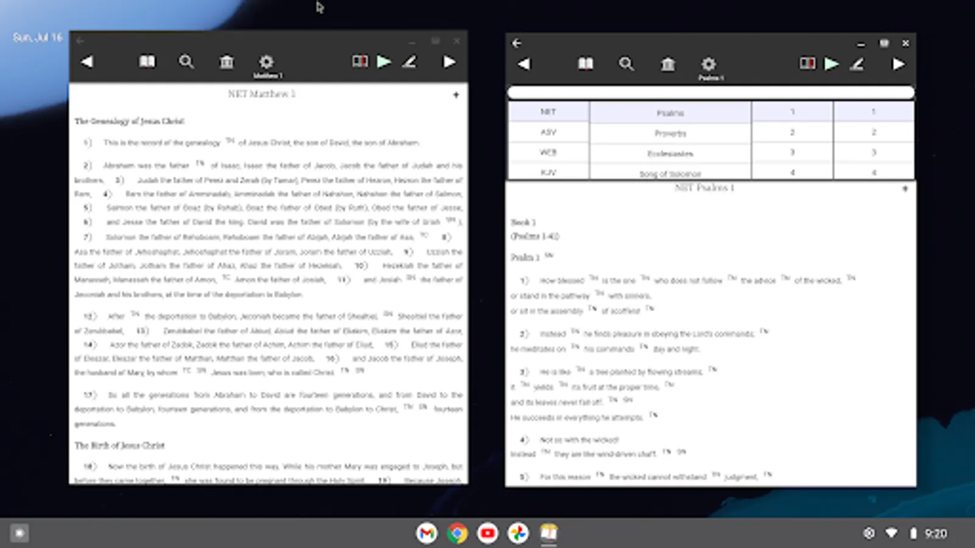Click the 'NET Matthew 1' heading

point(262,94)
